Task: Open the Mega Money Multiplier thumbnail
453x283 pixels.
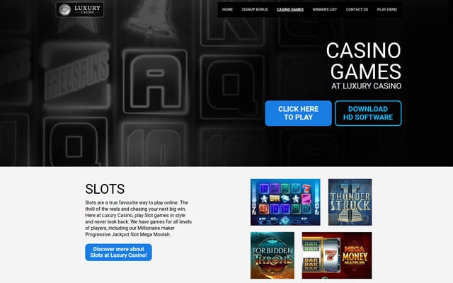Action: [337, 255]
